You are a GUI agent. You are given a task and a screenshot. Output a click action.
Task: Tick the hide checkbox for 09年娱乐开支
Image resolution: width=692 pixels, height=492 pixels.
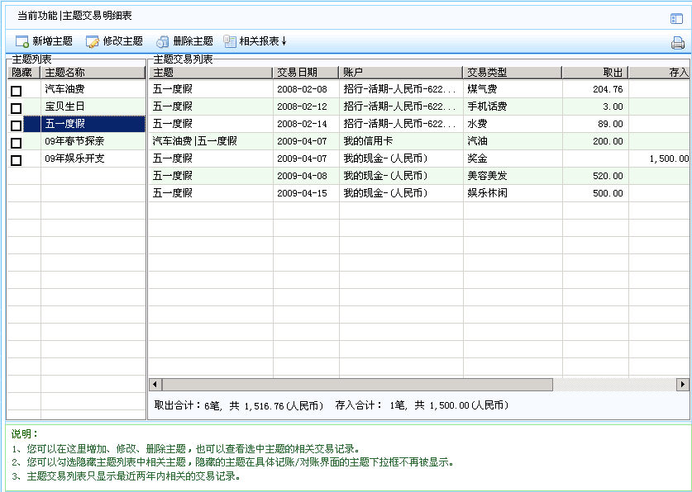click(16, 160)
